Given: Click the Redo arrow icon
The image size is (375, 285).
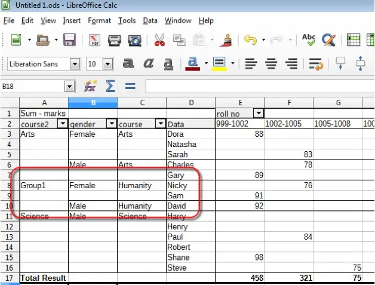Looking at the screenshot, I should [x=276, y=39].
